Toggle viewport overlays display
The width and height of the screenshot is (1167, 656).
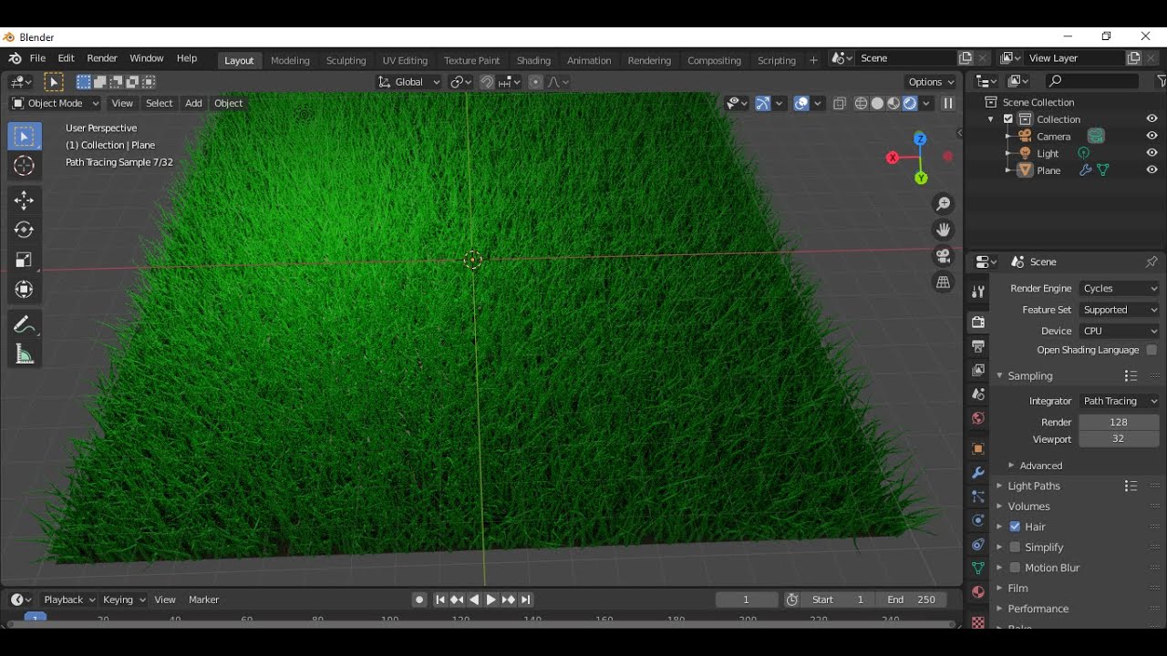point(801,103)
